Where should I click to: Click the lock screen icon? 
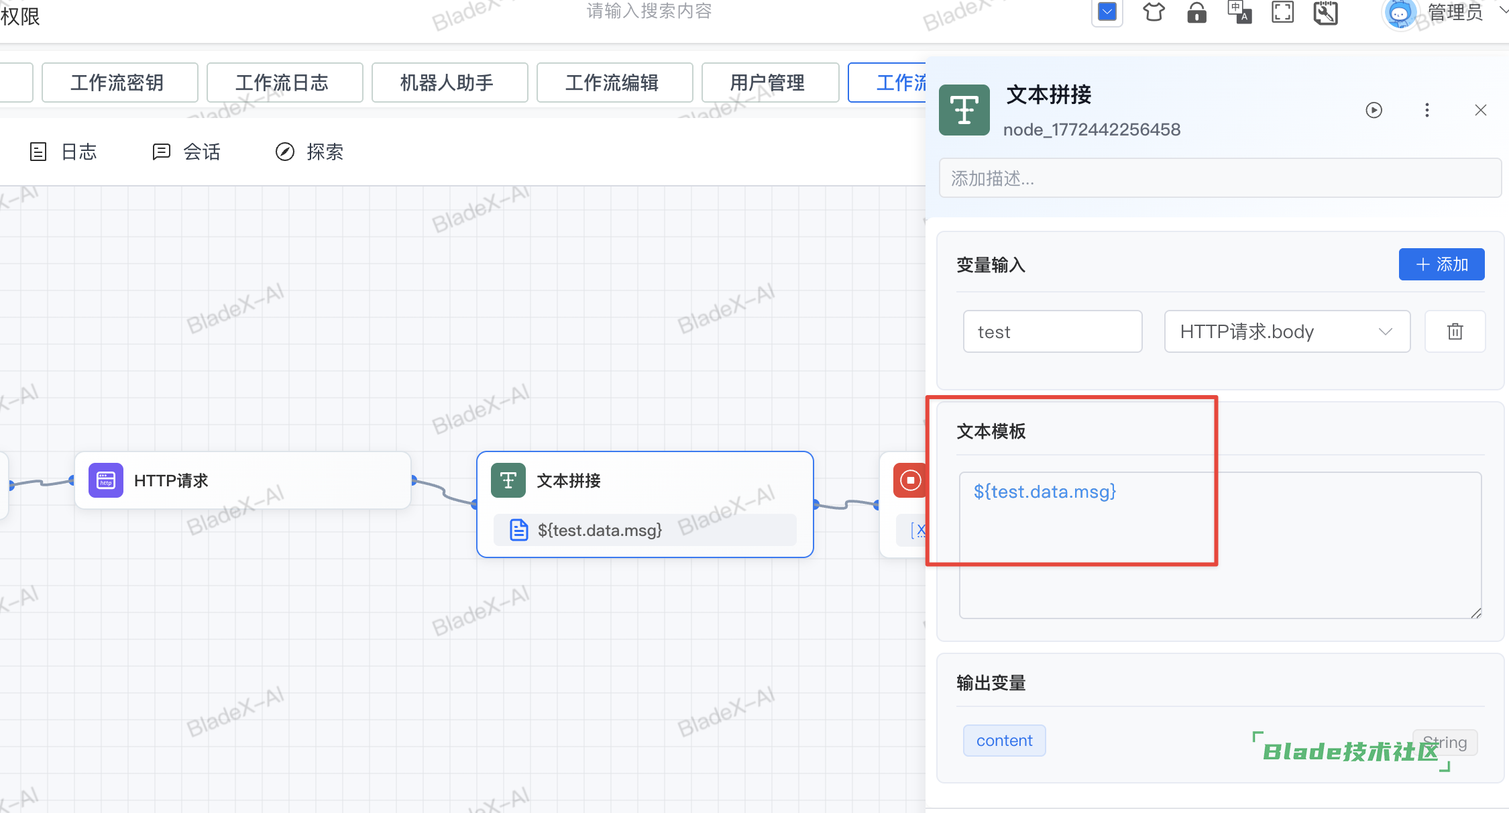click(x=1196, y=12)
